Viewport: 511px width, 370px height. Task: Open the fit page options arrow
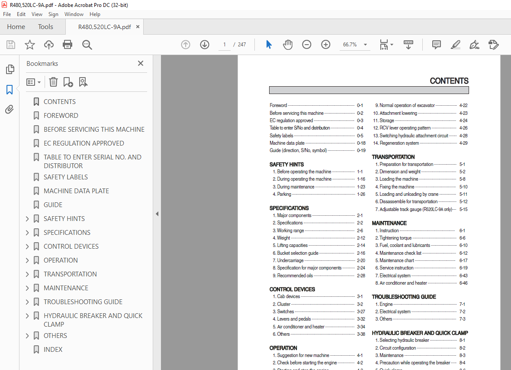point(392,45)
